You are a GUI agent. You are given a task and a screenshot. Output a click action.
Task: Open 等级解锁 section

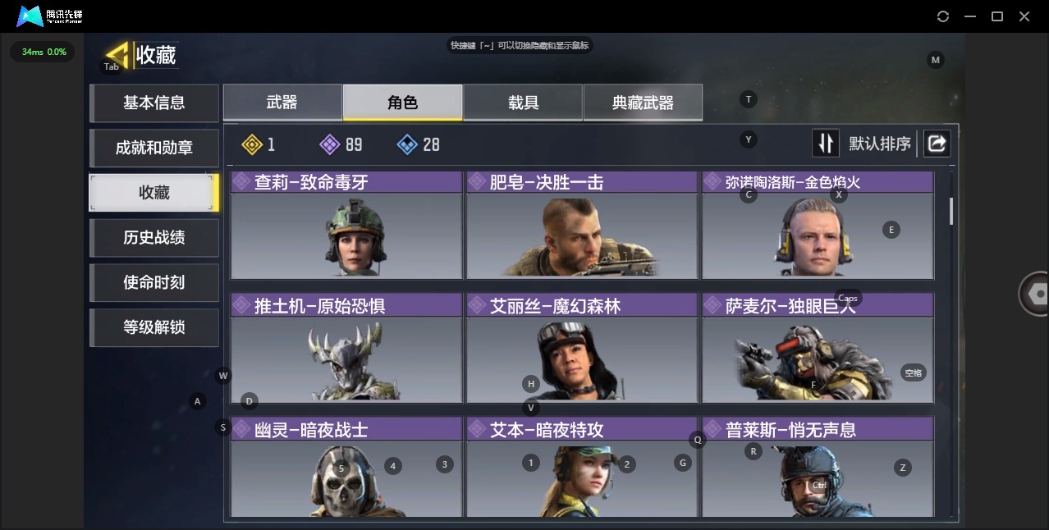[x=154, y=327]
